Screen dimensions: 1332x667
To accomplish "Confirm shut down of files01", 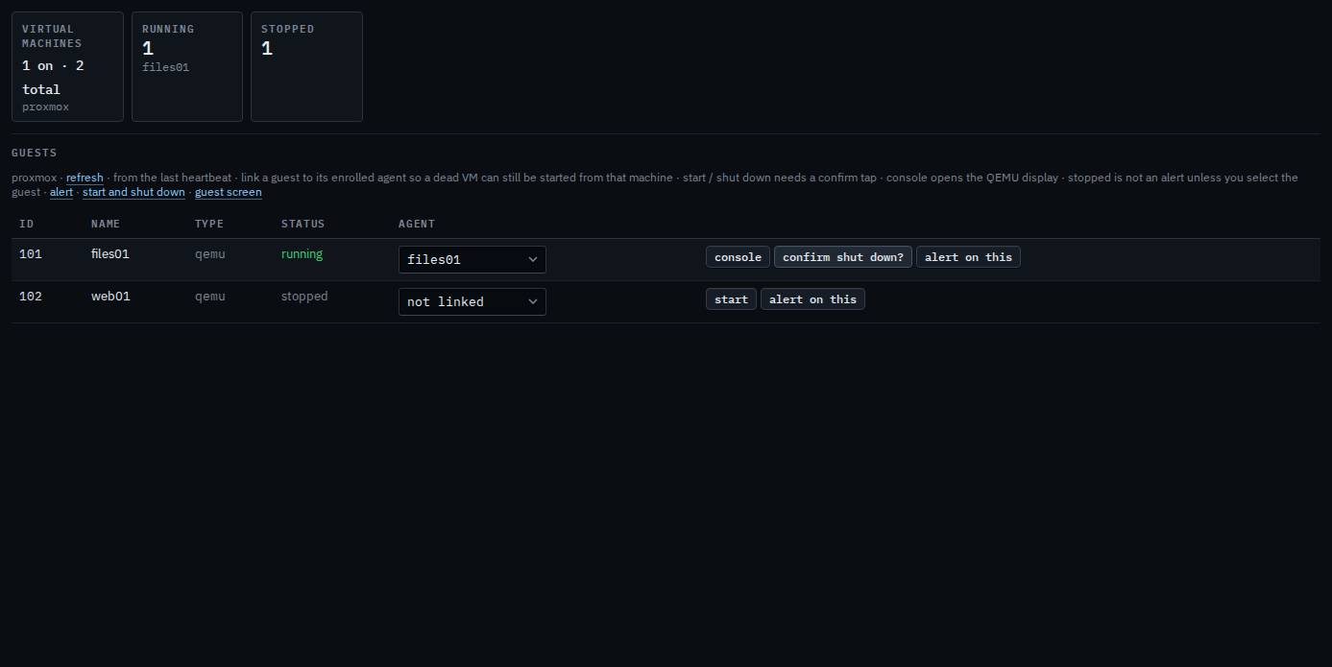I will click(x=843, y=257).
